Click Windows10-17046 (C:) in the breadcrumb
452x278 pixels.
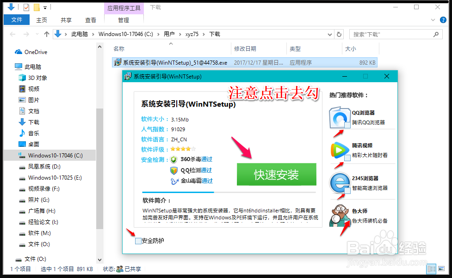click(x=126, y=34)
